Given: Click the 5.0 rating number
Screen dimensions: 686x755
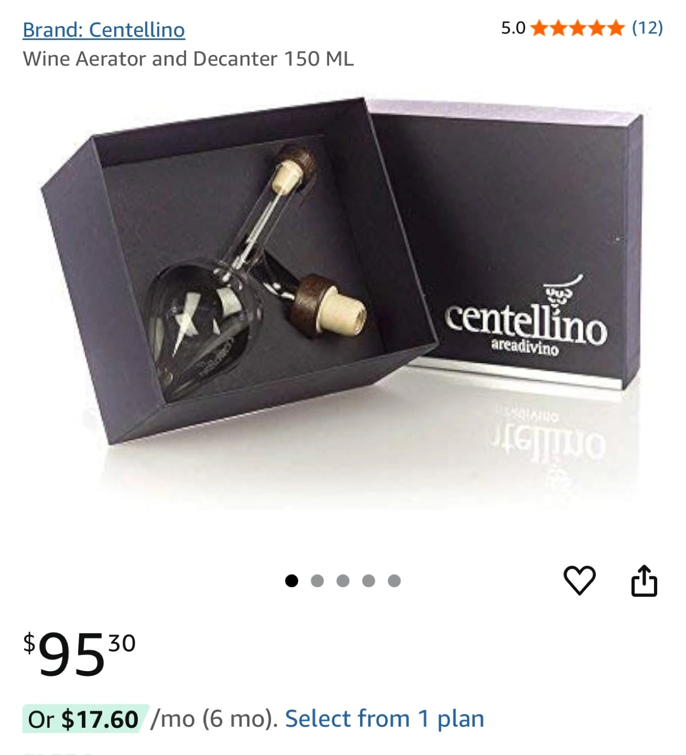Looking at the screenshot, I should tap(513, 28).
